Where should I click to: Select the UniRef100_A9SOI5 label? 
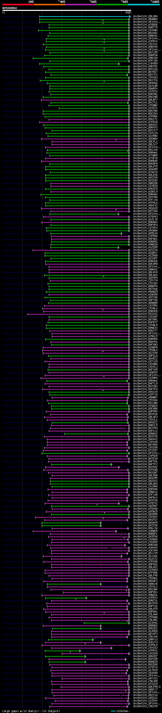(x=145, y=392)
